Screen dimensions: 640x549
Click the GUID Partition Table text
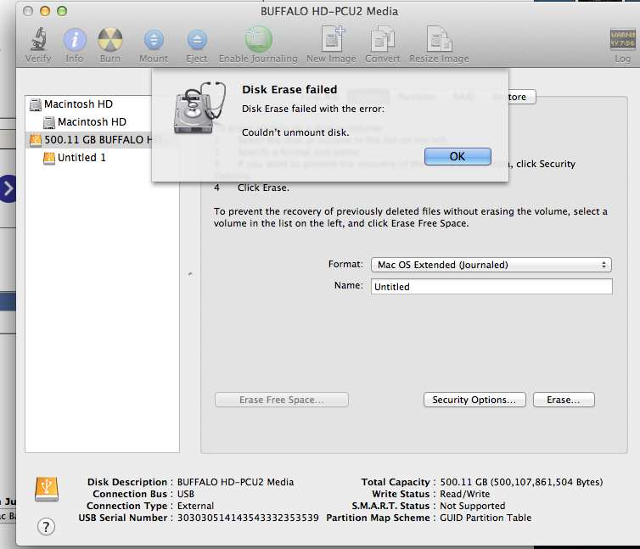click(486, 518)
